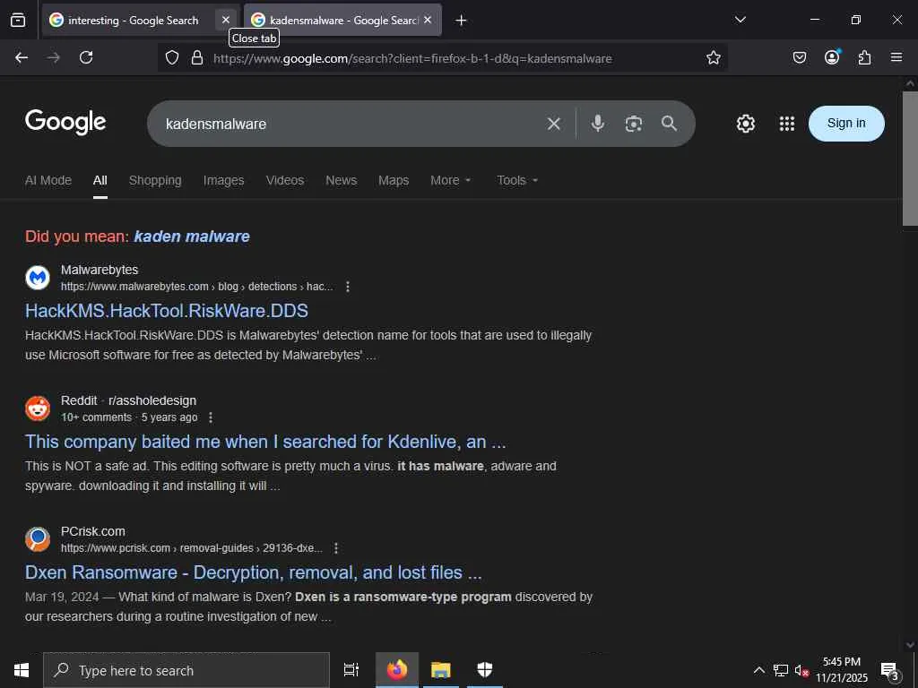Switch to Maps results
The width and height of the screenshot is (918, 688).
(394, 180)
